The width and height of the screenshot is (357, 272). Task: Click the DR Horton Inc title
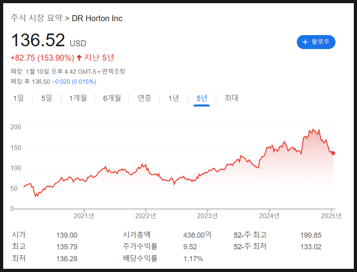click(97, 18)
